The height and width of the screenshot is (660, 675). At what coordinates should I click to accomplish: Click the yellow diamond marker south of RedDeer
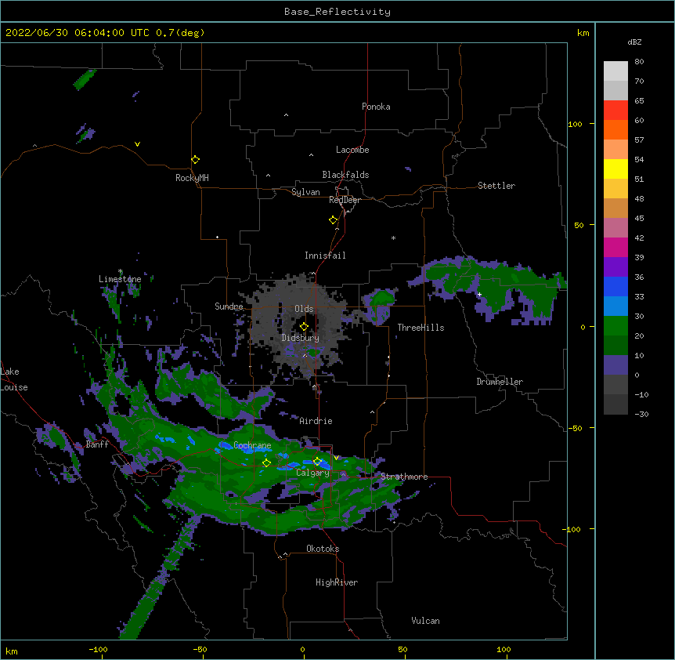[x=334, y=220]
